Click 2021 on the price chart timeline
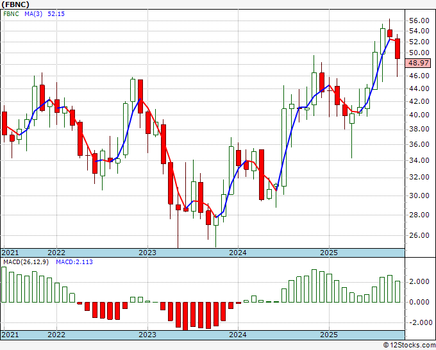Viewport: 436px width, 350px height. tap(10, 253)
